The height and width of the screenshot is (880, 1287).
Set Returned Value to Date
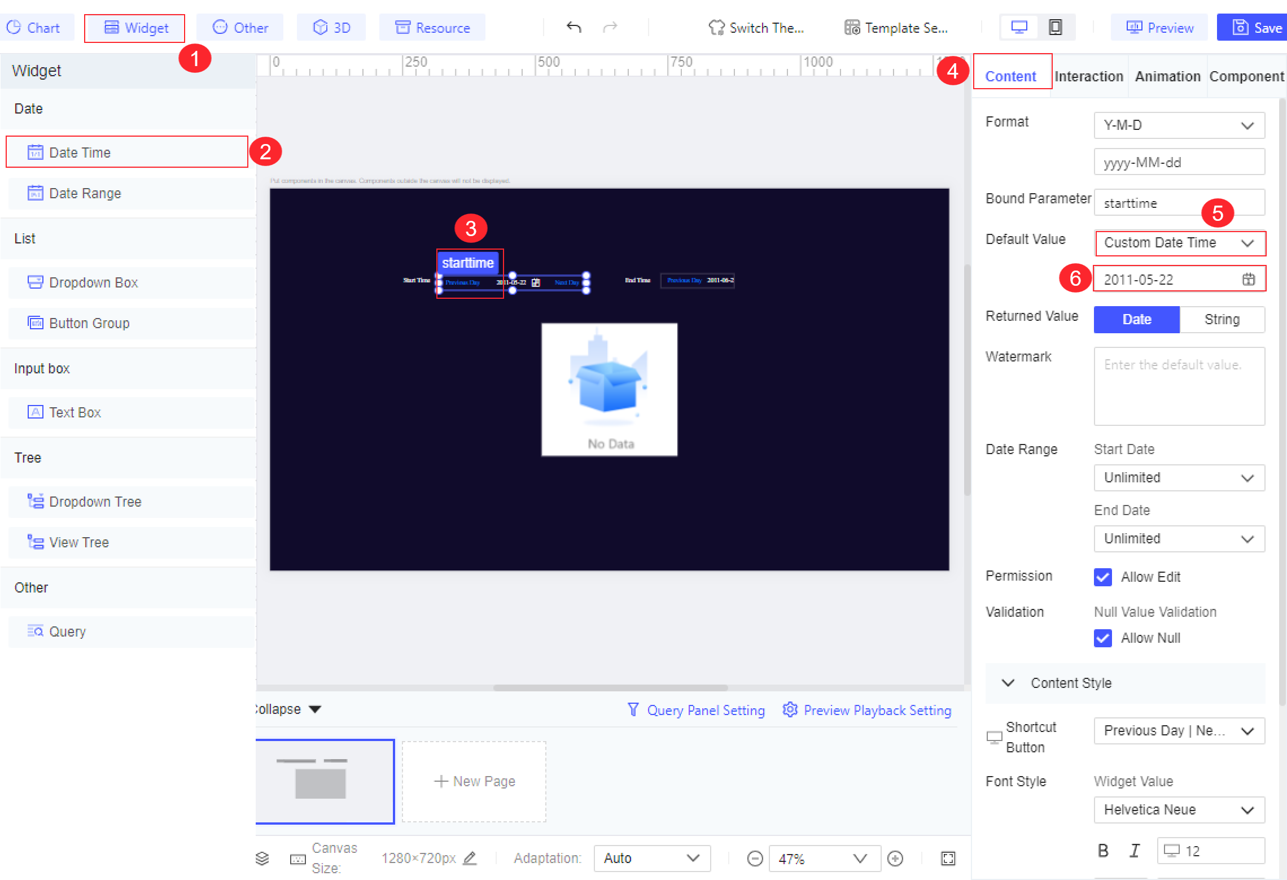(x=1136, y=319)
